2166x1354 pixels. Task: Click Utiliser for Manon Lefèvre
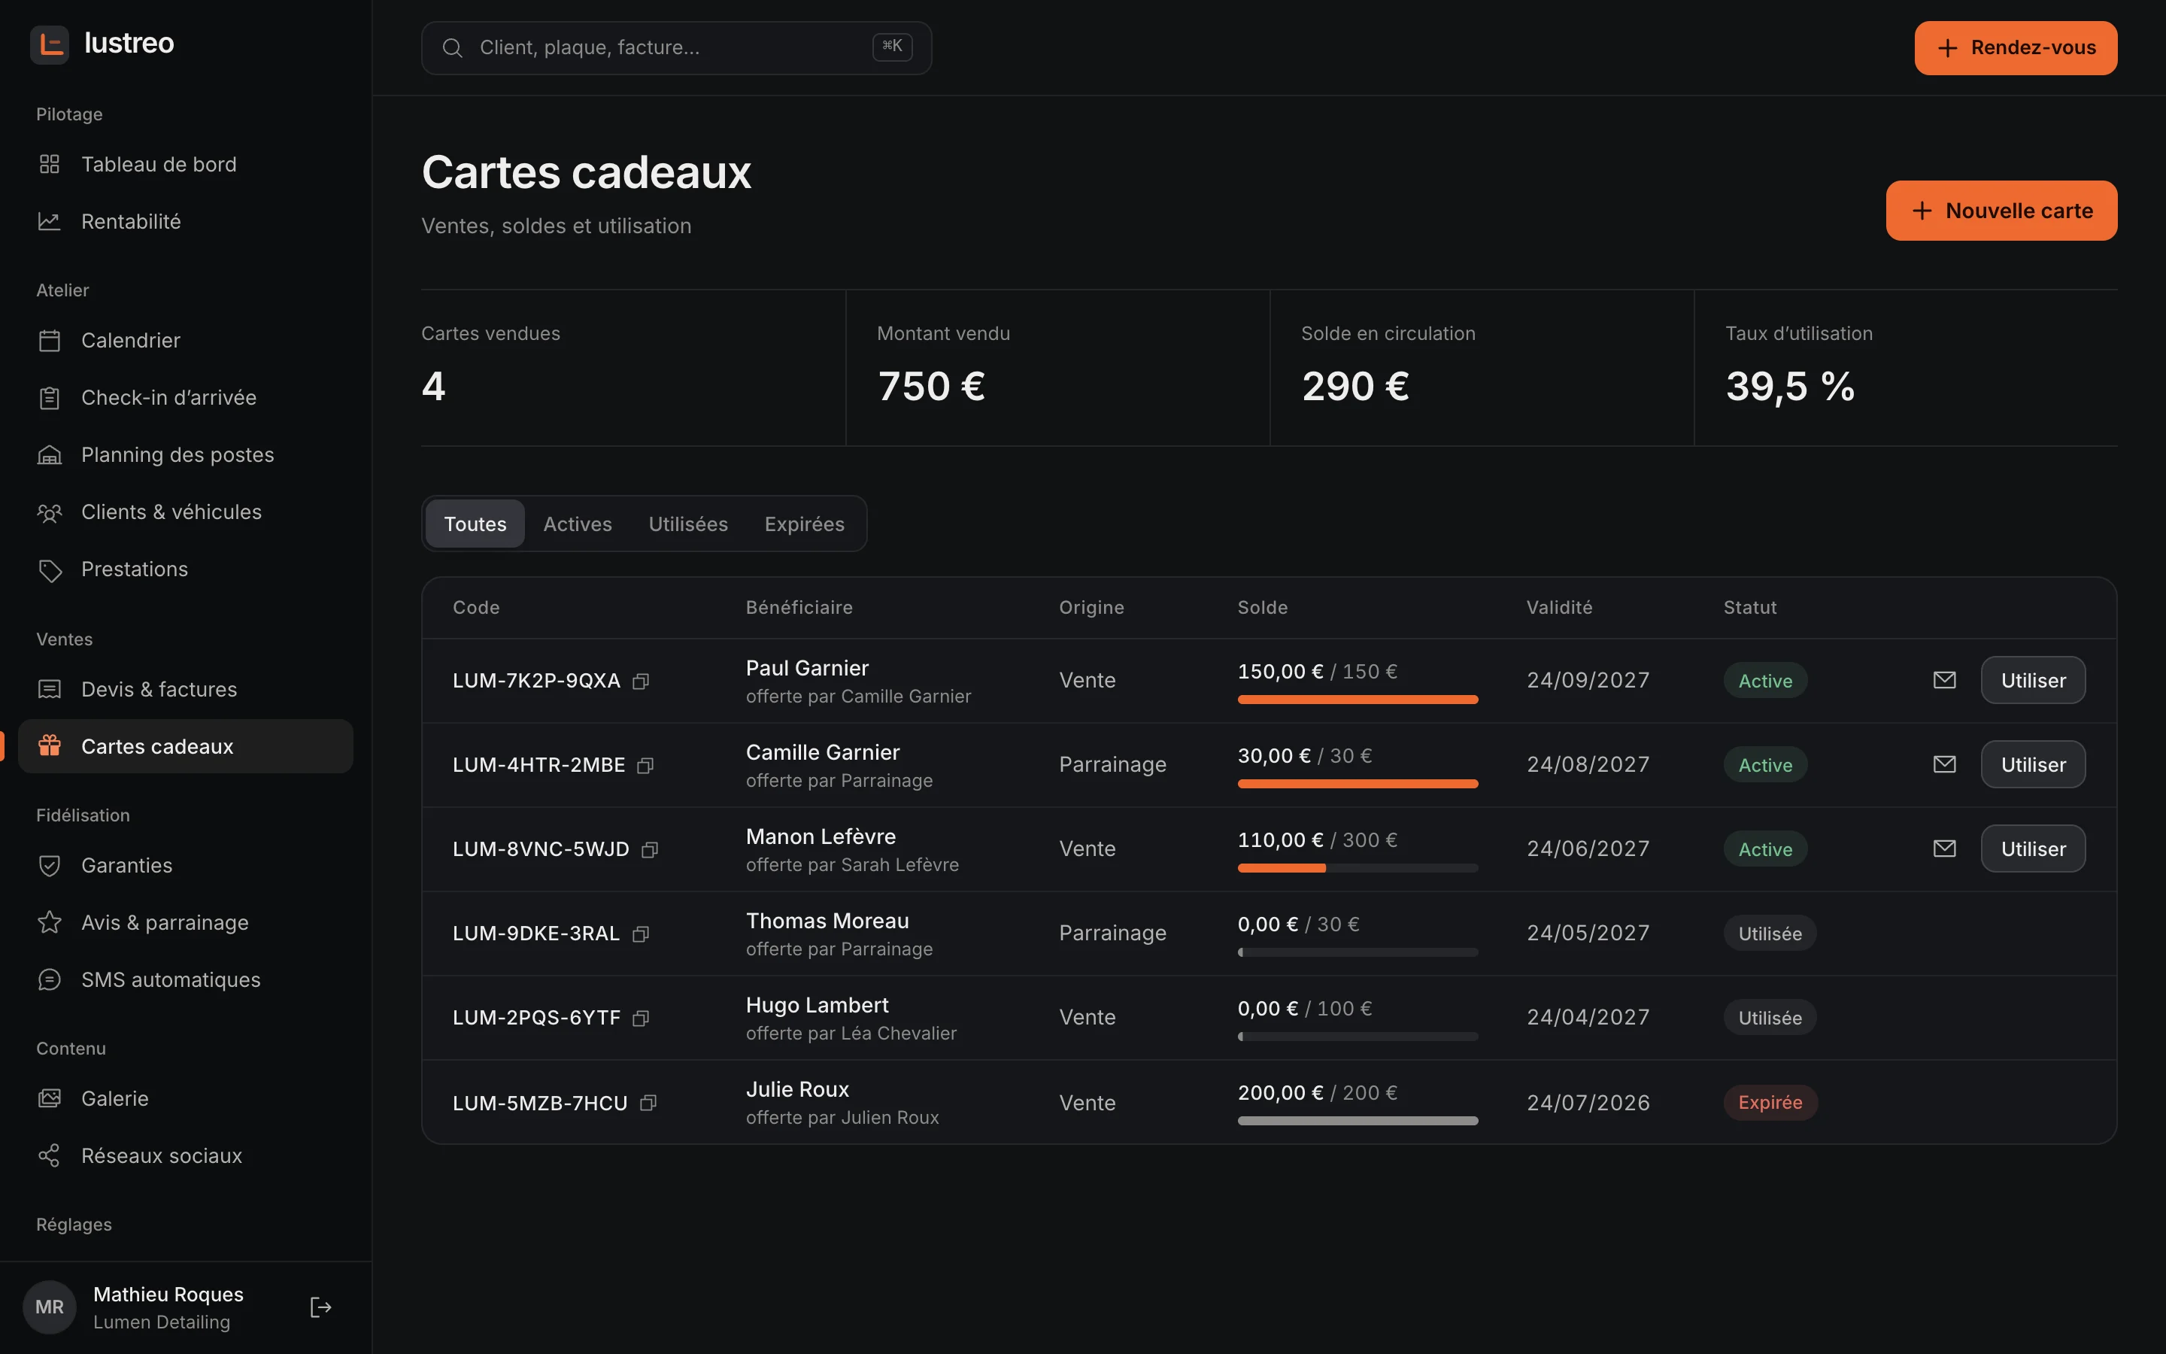(x=2033, y=849)
